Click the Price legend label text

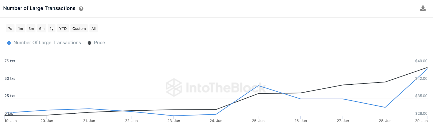click(99, 43)
